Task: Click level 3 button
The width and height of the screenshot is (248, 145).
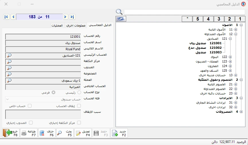Action: [219, 19]
